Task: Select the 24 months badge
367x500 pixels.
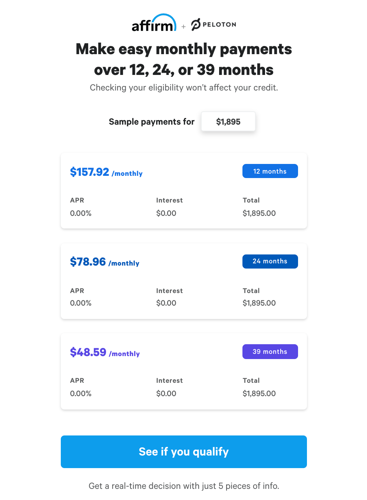Action: click(270, 261)
